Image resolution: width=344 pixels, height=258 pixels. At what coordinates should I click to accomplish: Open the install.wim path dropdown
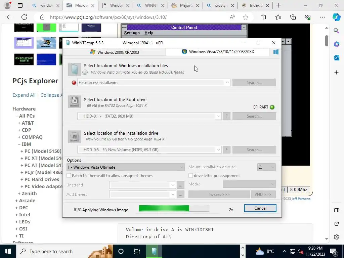227,83
